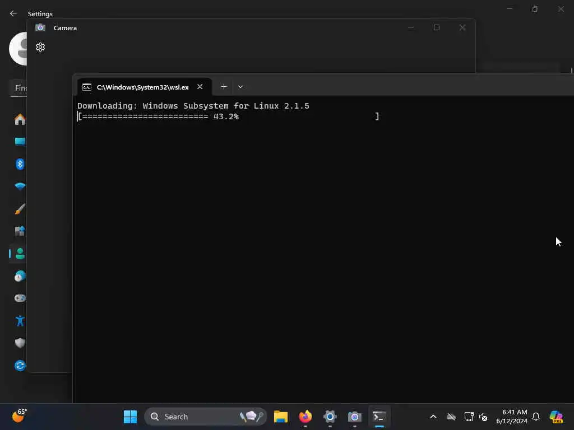Image resolution: width=574 pixels, height=430 pixels.
Task: Launch Firefox from taskbar
Action: [305, 417]
